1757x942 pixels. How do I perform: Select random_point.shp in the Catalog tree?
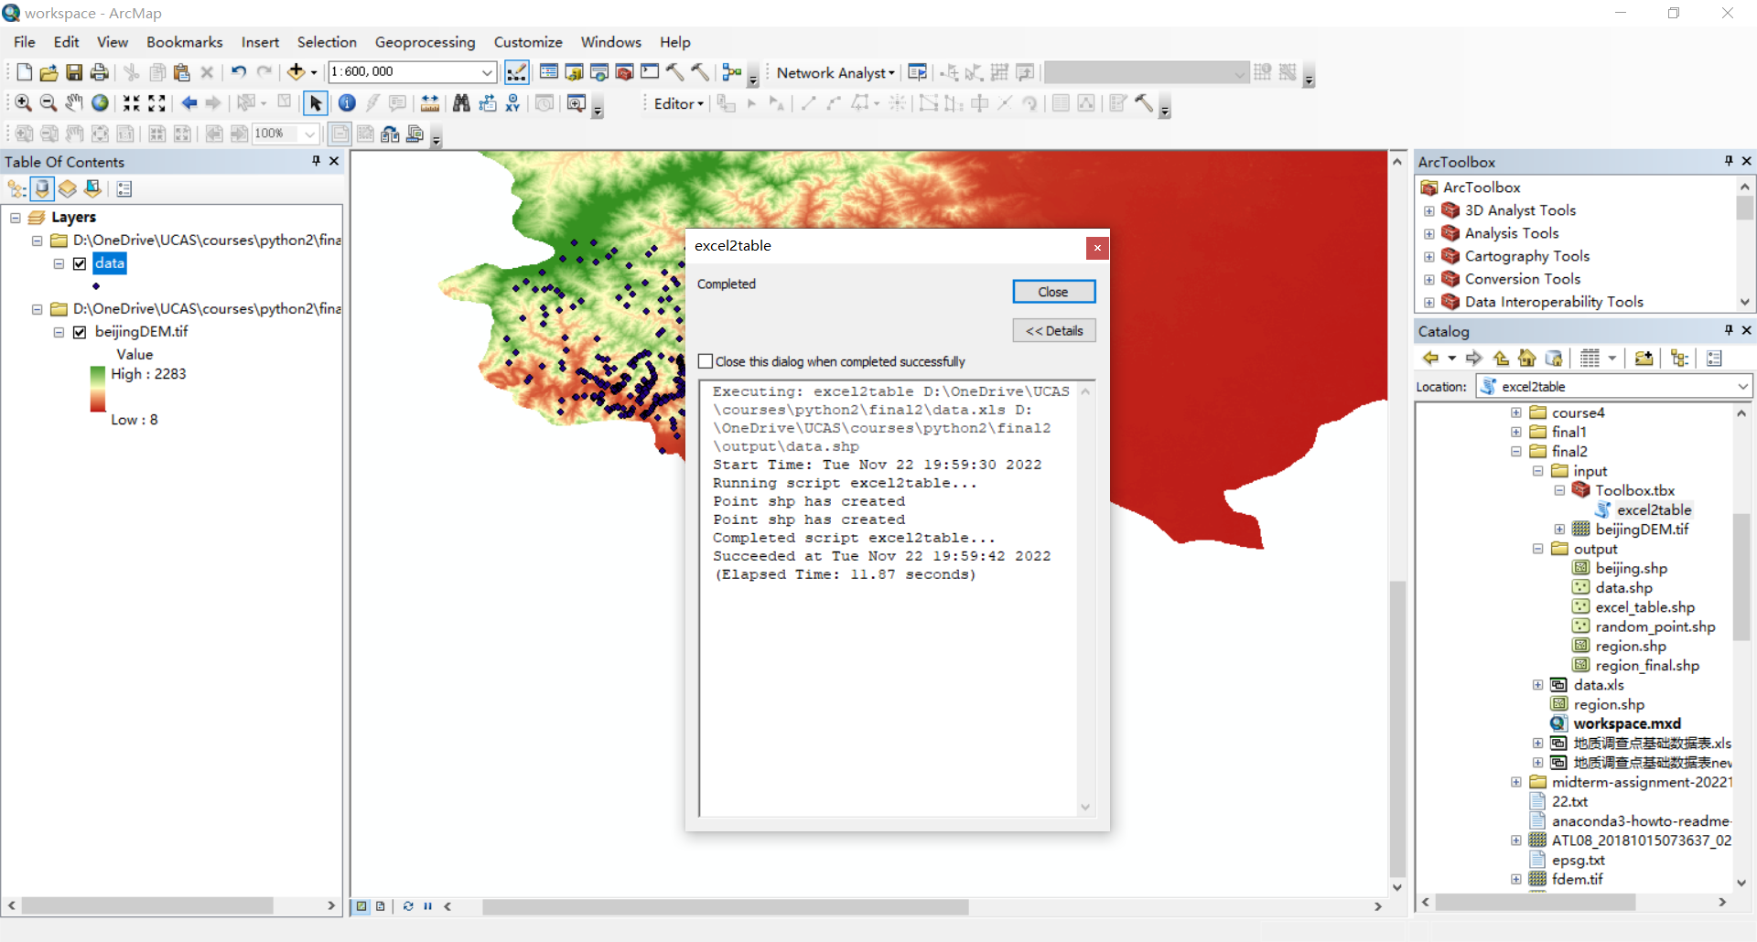click(x=1655, y=626)
